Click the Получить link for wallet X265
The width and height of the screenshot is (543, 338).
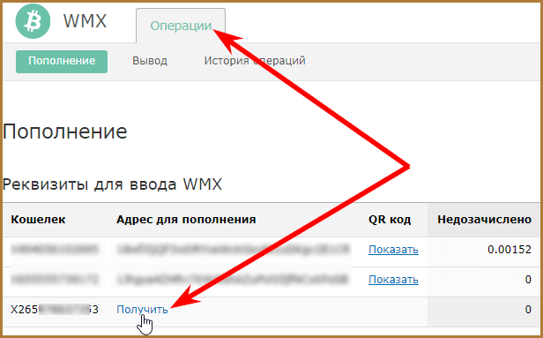142,309
